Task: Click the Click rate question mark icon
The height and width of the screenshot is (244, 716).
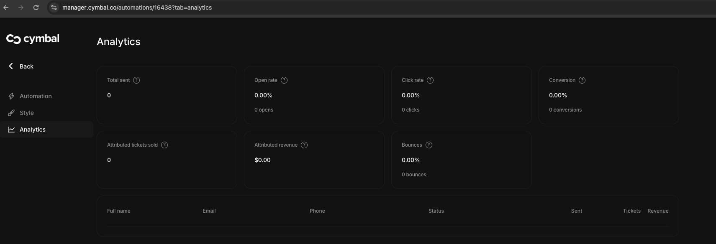Action: click(430, 80)
